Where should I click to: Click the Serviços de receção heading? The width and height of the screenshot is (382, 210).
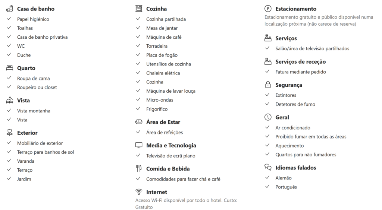coord(300,62)
